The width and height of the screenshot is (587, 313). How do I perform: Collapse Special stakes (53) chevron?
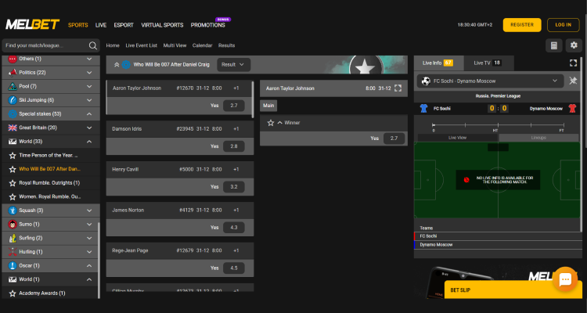(x=89, y=113)
